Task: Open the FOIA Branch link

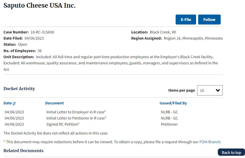Action: point(210,142)
